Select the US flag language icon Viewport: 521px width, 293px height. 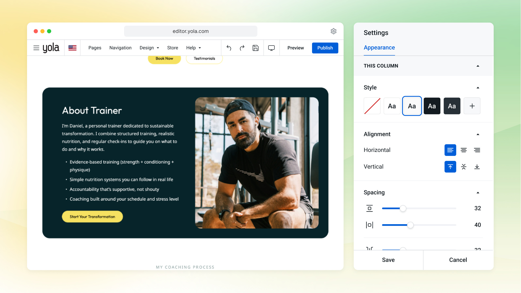(x=72, y=48)
